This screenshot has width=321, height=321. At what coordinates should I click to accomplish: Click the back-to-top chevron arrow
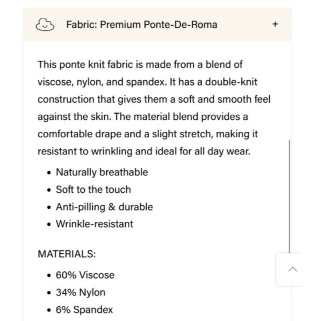[x=292, y=269]
